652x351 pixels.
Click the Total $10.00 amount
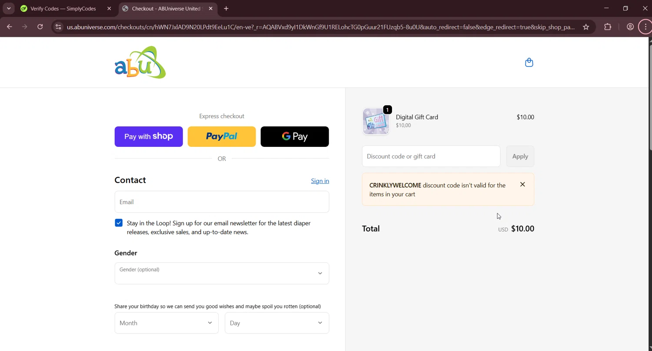[x=522, y=228]
